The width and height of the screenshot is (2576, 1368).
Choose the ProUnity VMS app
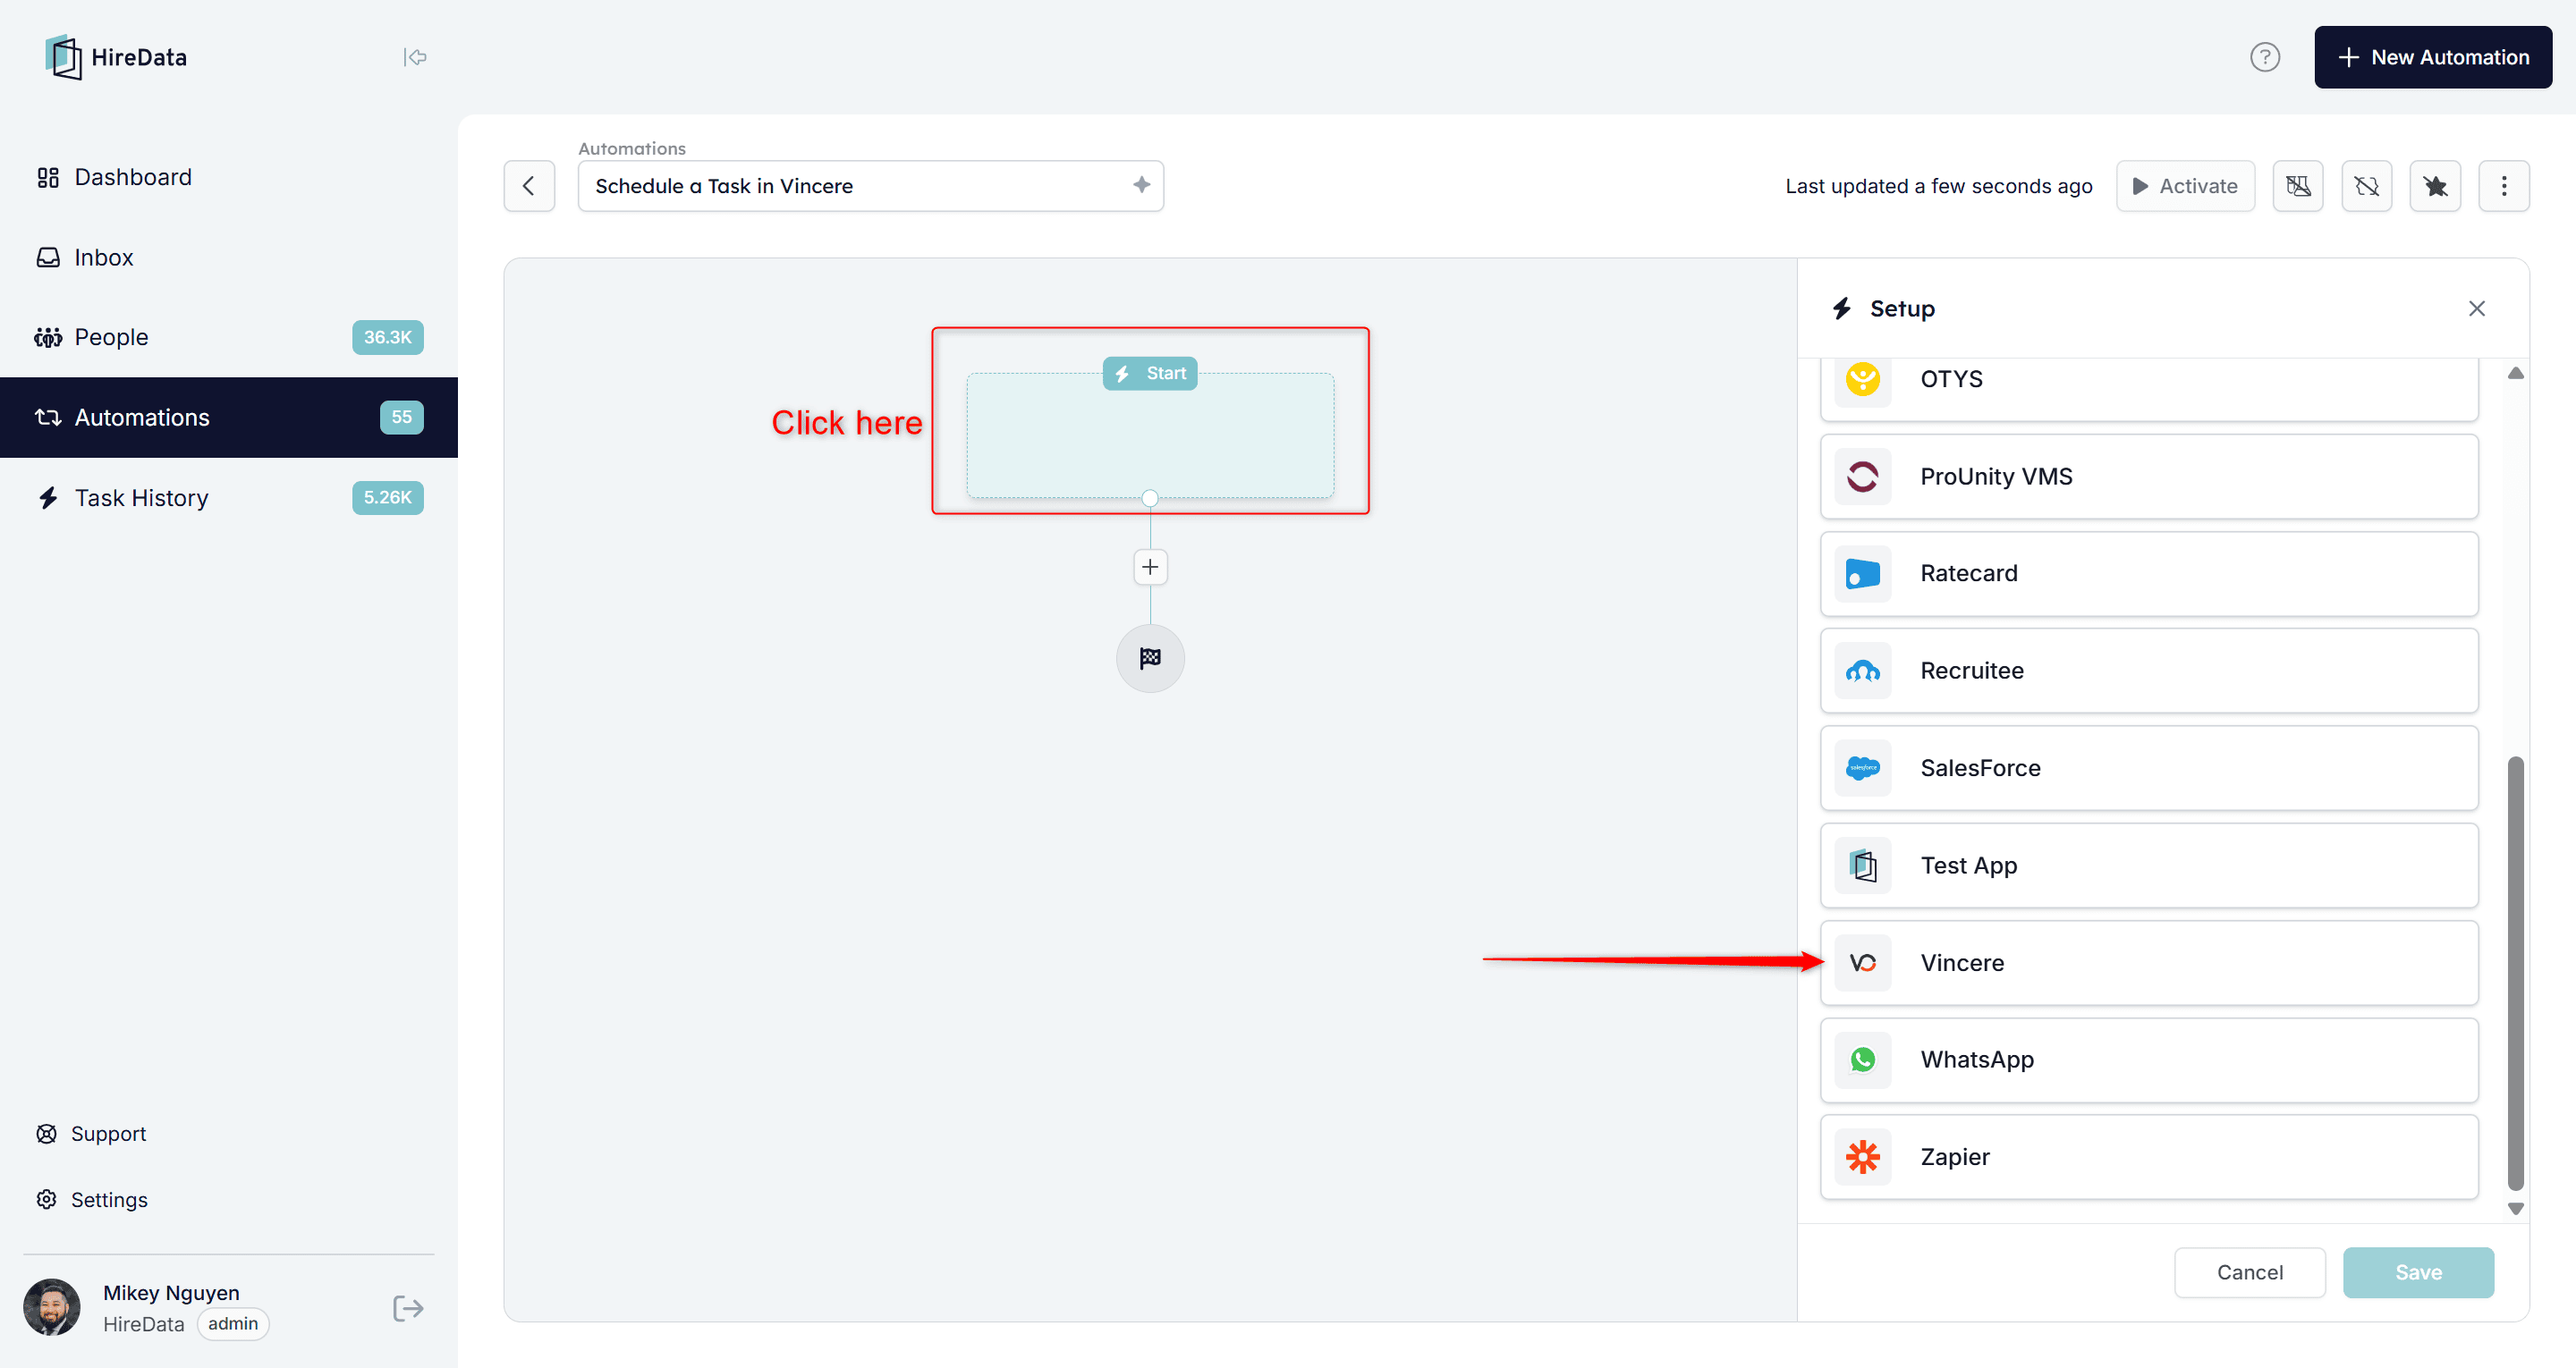point(2149,476)
